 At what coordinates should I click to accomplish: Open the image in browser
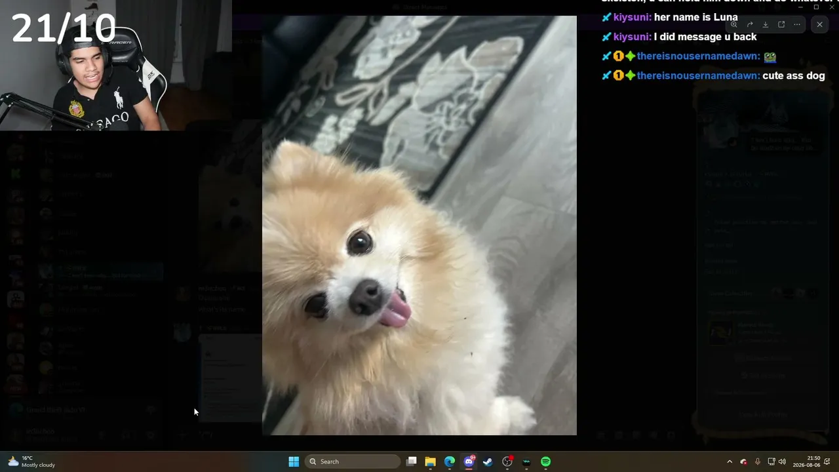pos(781,25)
